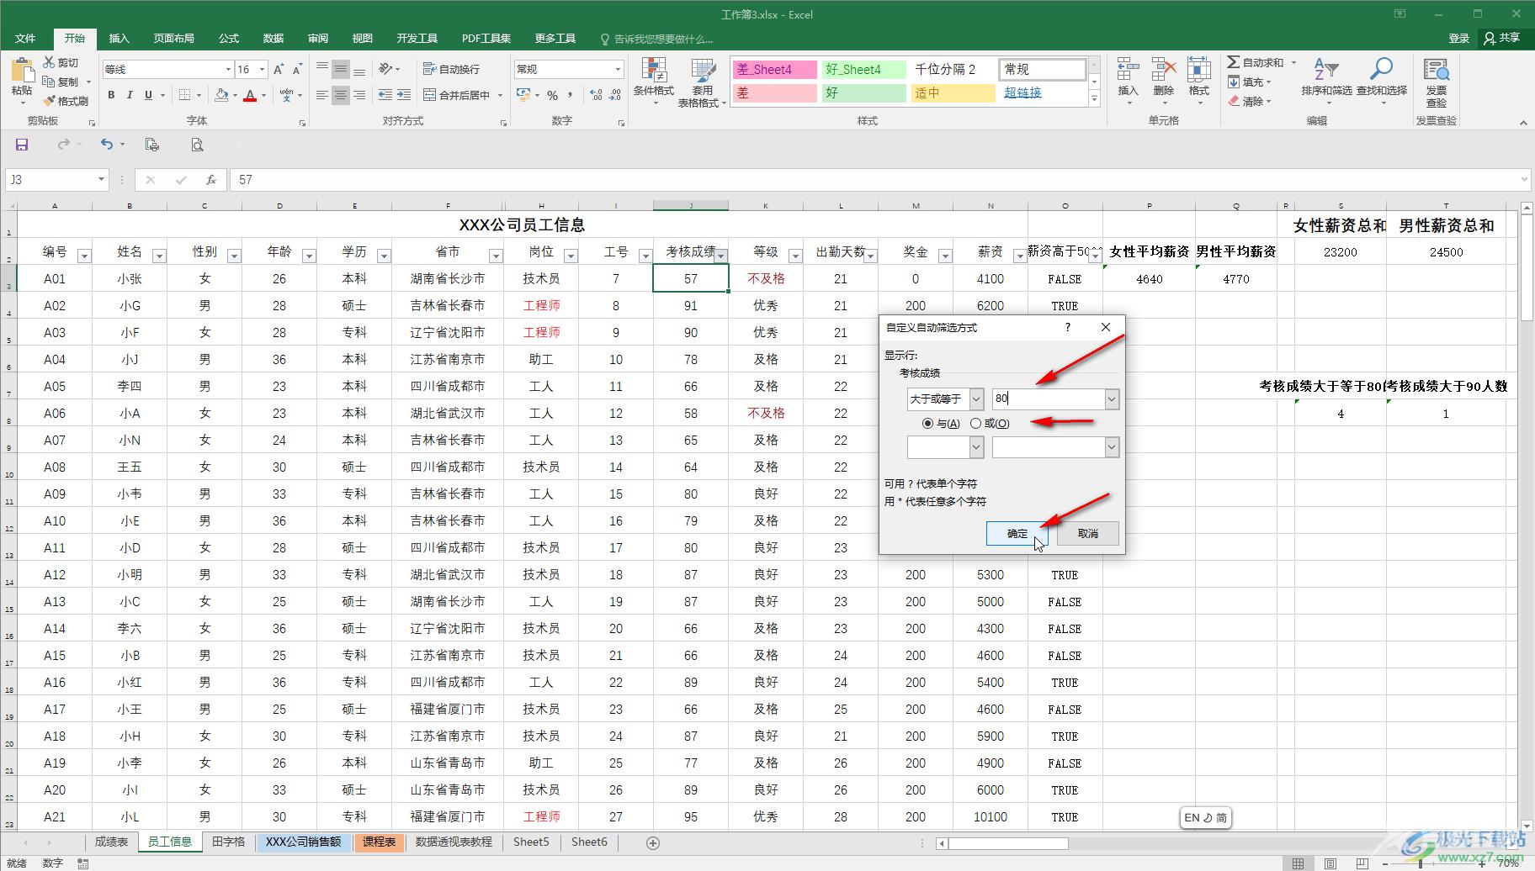Screen dimensions: 1535x871
Task: Open the 文件 menu
Action: click(25, 39)
